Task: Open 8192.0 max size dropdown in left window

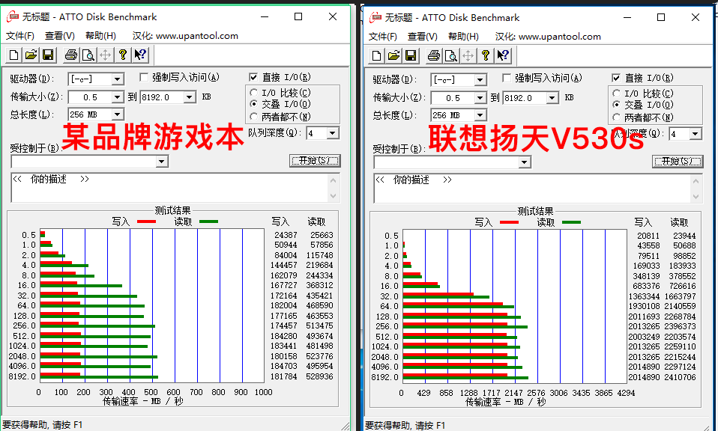Action: (x=190, y=97)
